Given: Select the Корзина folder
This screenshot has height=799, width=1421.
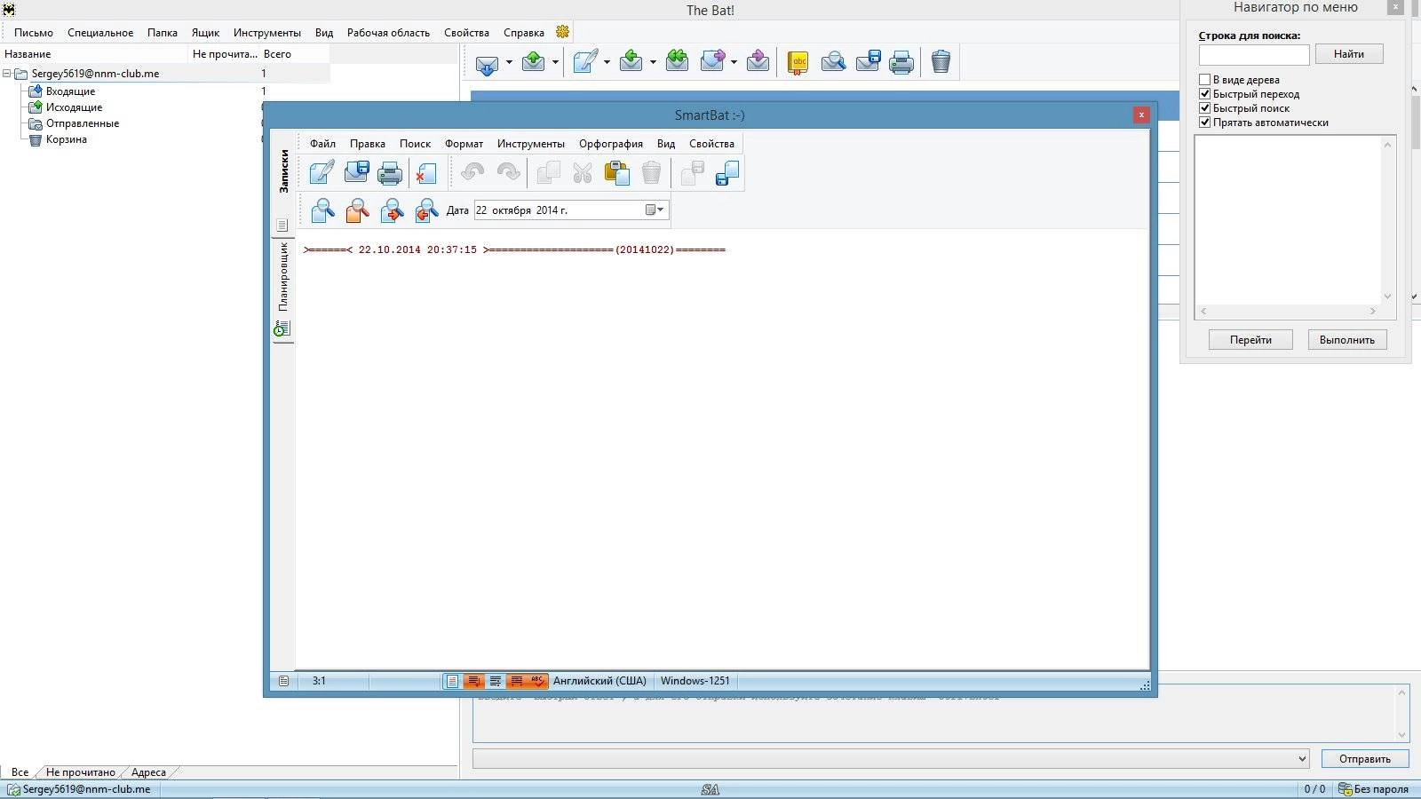Looking at the screenshot, I should pyautogui.click(x=67, y=139).
